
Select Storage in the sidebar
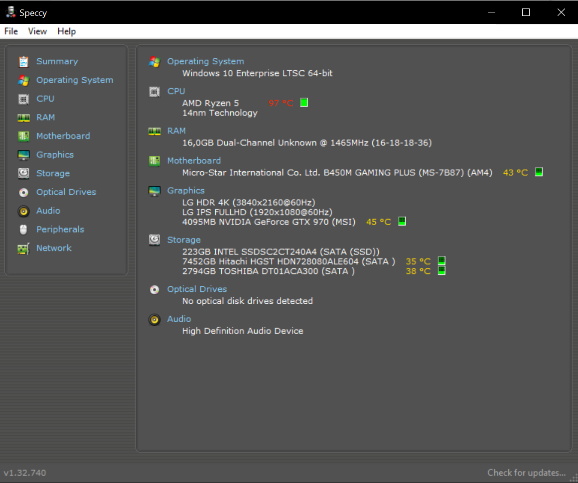pos(53,173)
